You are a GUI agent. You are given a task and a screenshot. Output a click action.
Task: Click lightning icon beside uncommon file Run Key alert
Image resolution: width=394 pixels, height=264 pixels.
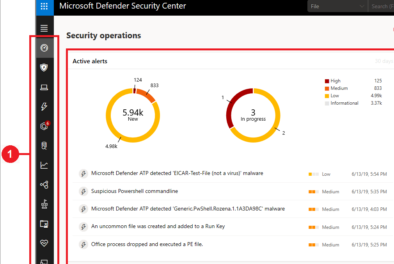[x=83, y=227]
